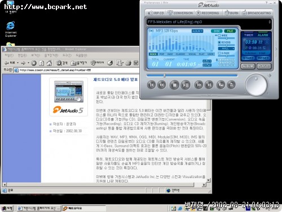
Task: Click the History icon in IE toolbar
Action: (x=110, y=63)
